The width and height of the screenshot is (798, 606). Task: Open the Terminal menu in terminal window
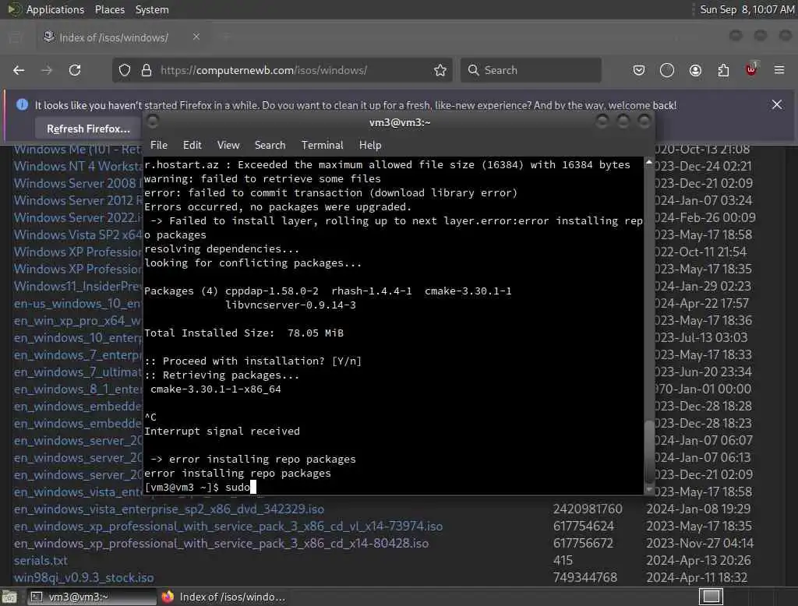click(322, 145)
